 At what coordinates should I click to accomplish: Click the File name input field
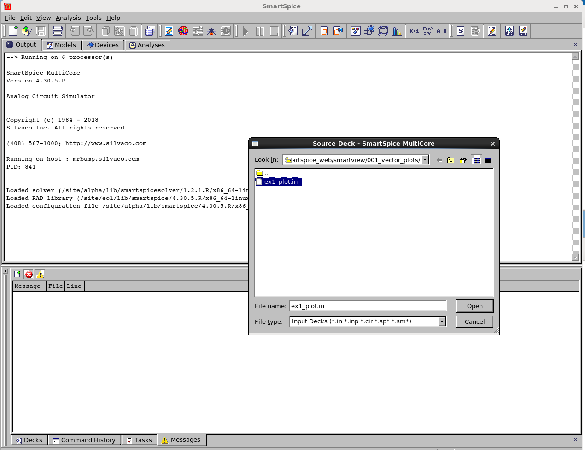368,306
